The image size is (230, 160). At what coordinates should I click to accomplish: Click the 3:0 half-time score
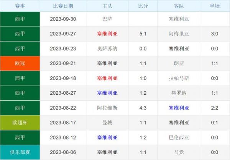[x=214, y=34]
